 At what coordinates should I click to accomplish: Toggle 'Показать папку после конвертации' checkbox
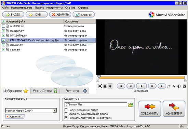pyautogui.click(x=66, y=118)
